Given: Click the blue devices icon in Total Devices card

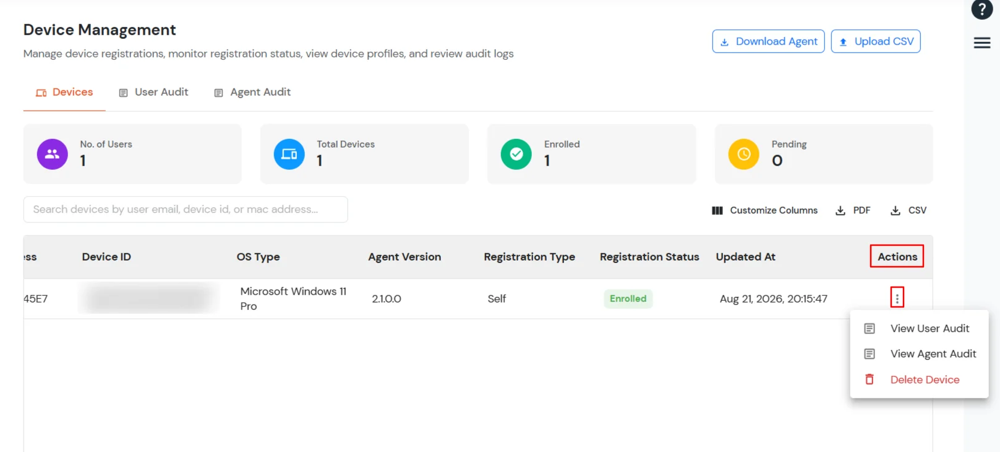Looking at the screenshot, I should click(289, 154).
